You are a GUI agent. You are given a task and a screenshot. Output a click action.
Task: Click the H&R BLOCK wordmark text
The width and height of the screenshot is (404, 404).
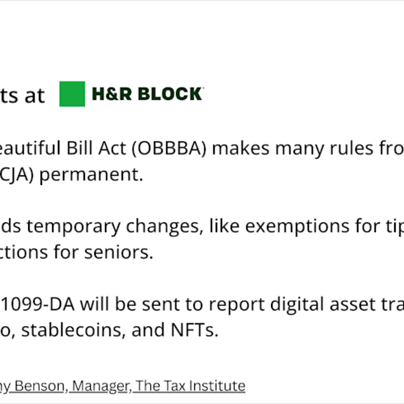tap(147, 94)
